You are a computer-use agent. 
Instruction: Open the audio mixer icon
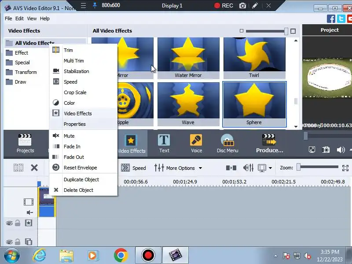249,168
